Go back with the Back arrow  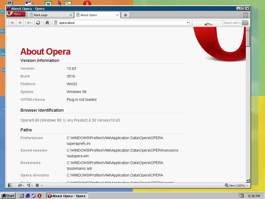tap(12, 23)
